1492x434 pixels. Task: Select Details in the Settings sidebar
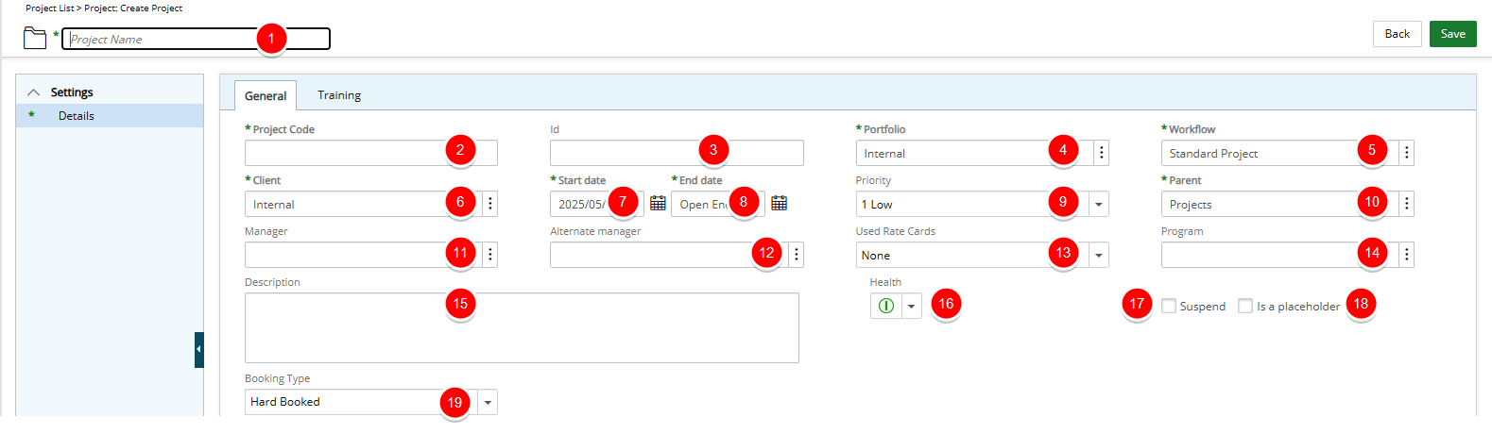(110, 116)
